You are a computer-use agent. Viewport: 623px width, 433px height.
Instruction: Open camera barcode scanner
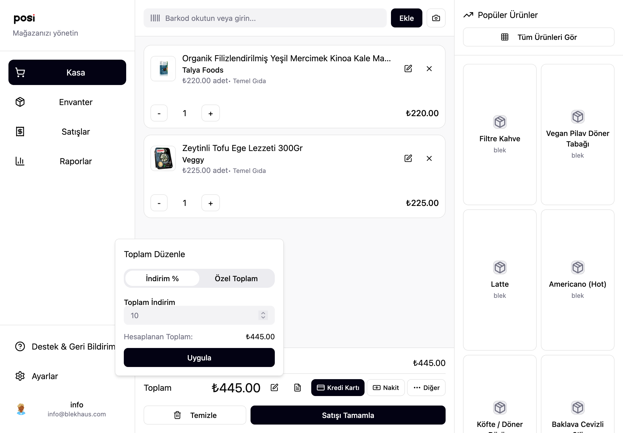click(436, 18)
